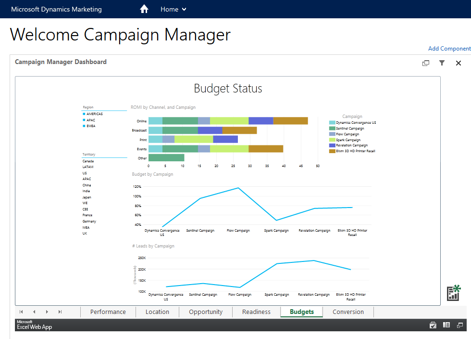Screen dimensions: 471x339
Task: Close the Campaign Manager Dashboard component
Action: click(x=459, y=63)
